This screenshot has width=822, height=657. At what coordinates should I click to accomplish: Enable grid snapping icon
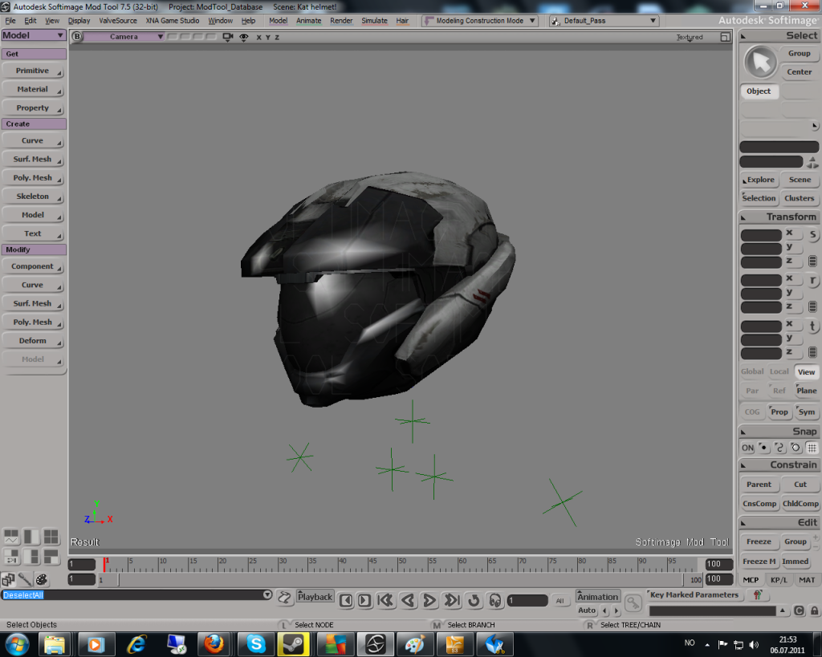tap(812, 448)
